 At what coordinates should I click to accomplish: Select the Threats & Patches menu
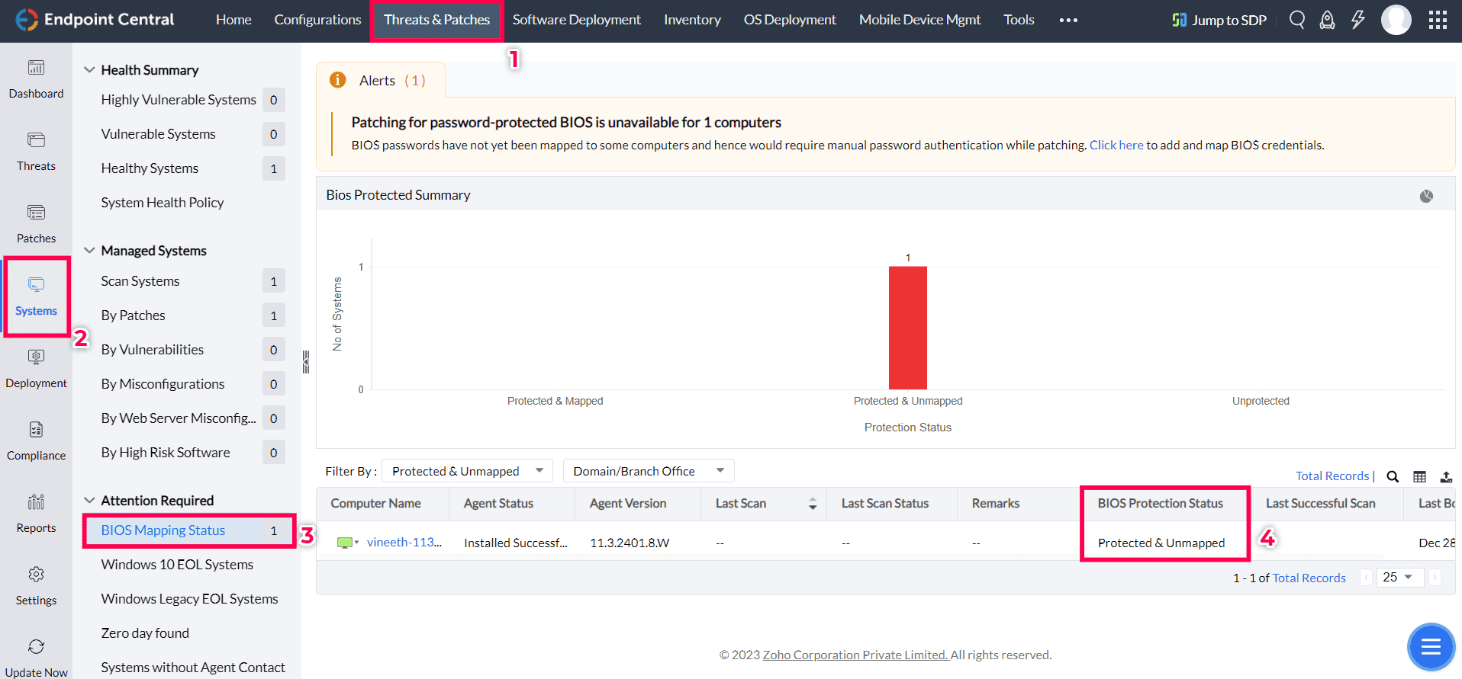coord(436,20)
